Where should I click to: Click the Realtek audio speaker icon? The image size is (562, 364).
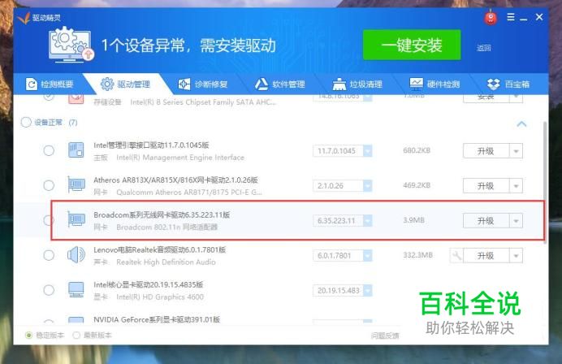[x=76, y=255]
